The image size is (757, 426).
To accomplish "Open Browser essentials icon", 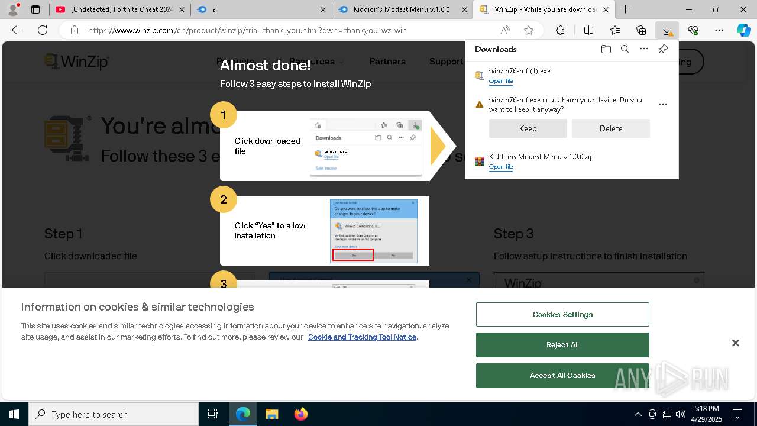I will coord(693,30).
